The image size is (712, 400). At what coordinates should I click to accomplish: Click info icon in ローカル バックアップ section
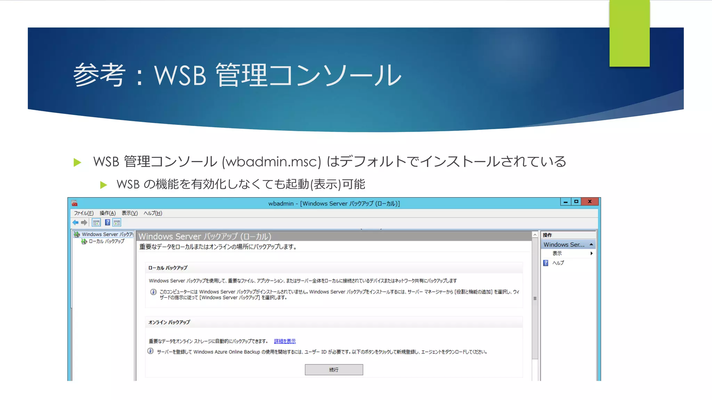pyautogui.click(x=153, y=292)
